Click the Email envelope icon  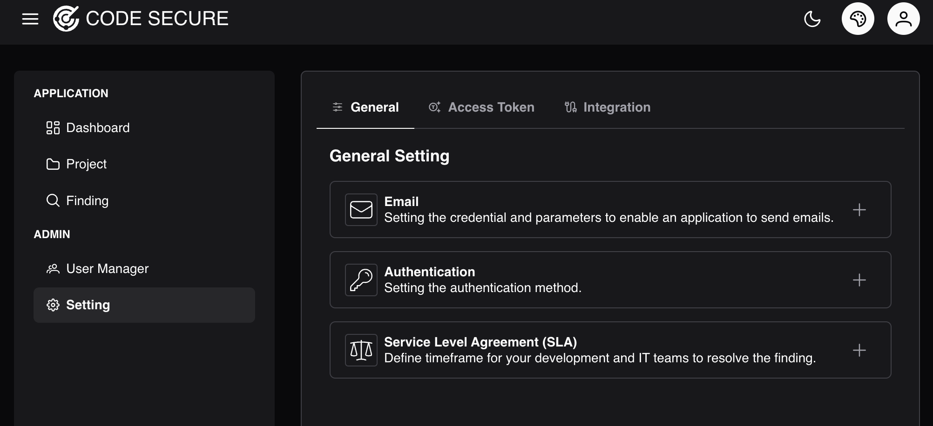361,210
